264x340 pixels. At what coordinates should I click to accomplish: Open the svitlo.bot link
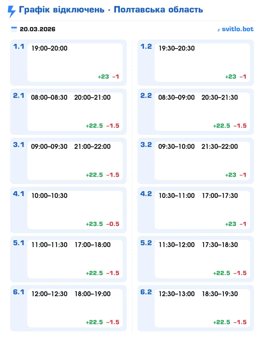coord(237,29)
